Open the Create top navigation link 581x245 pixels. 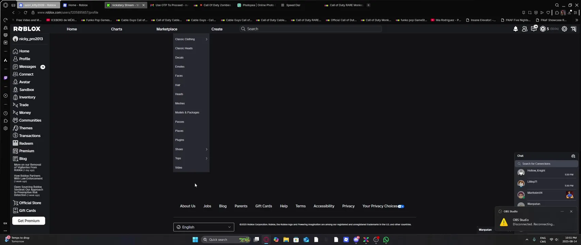pos(217,29)
